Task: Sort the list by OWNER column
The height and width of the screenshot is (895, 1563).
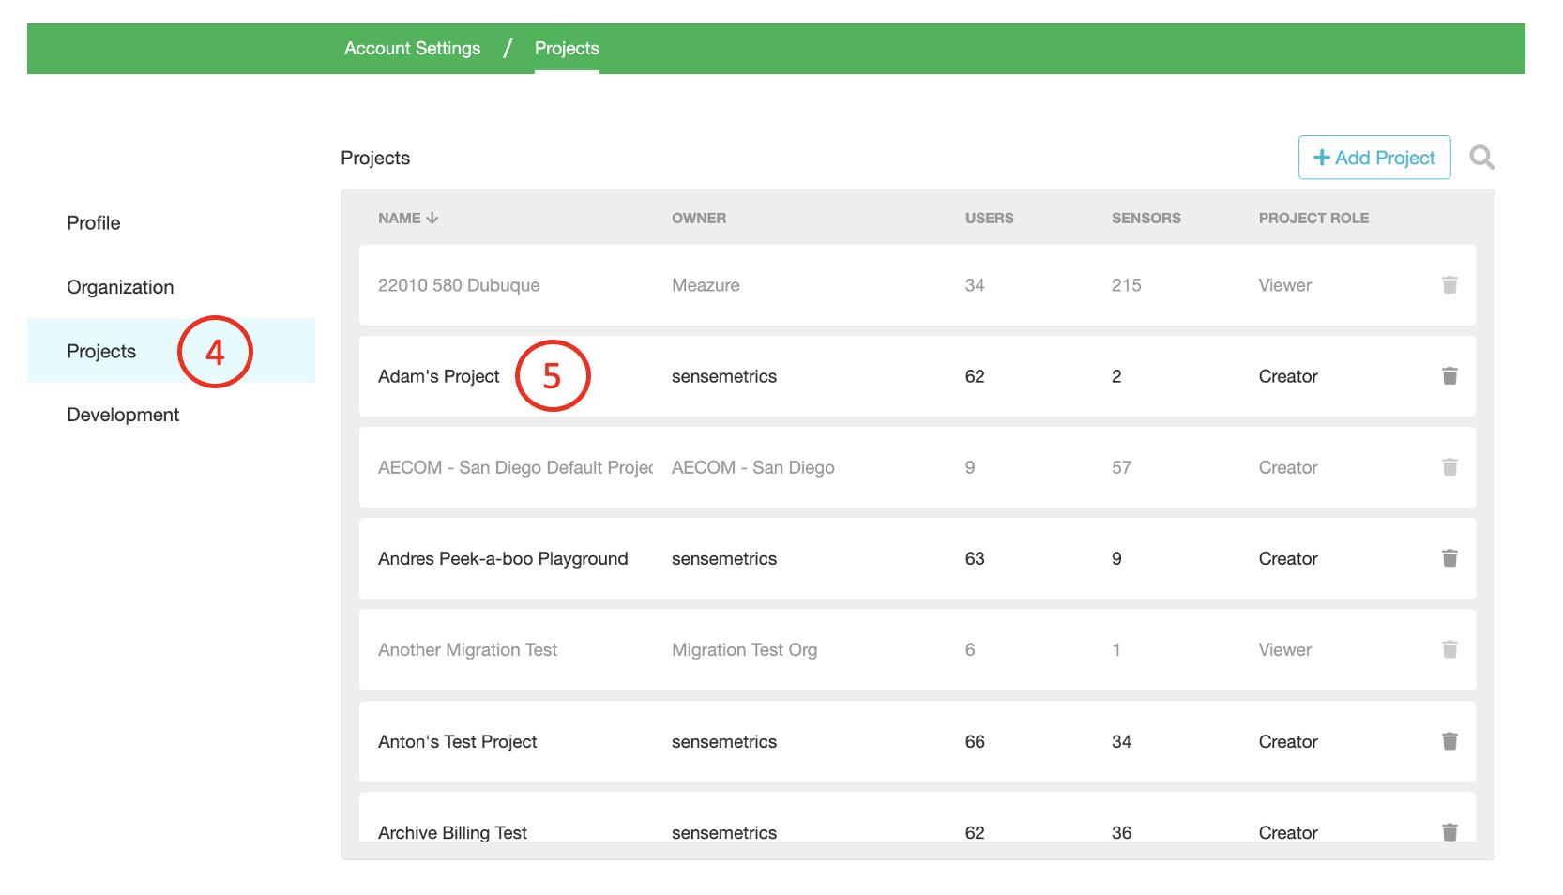Action: (698, 218)
